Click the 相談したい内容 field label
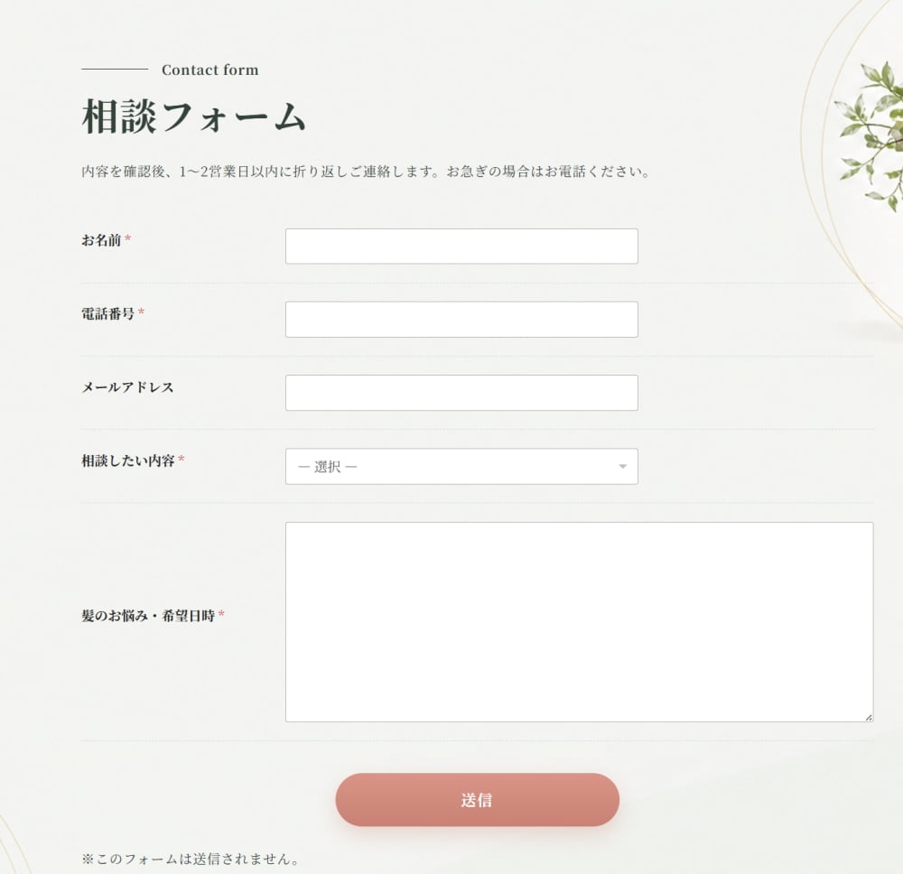The height and width of the screenshot is (874, 903). pyautogui.click(x=128, y=460)
